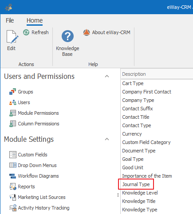Click the Marketing List Sources megaphone icon
The image size is (193, 214).
click(x=12, y=197)
